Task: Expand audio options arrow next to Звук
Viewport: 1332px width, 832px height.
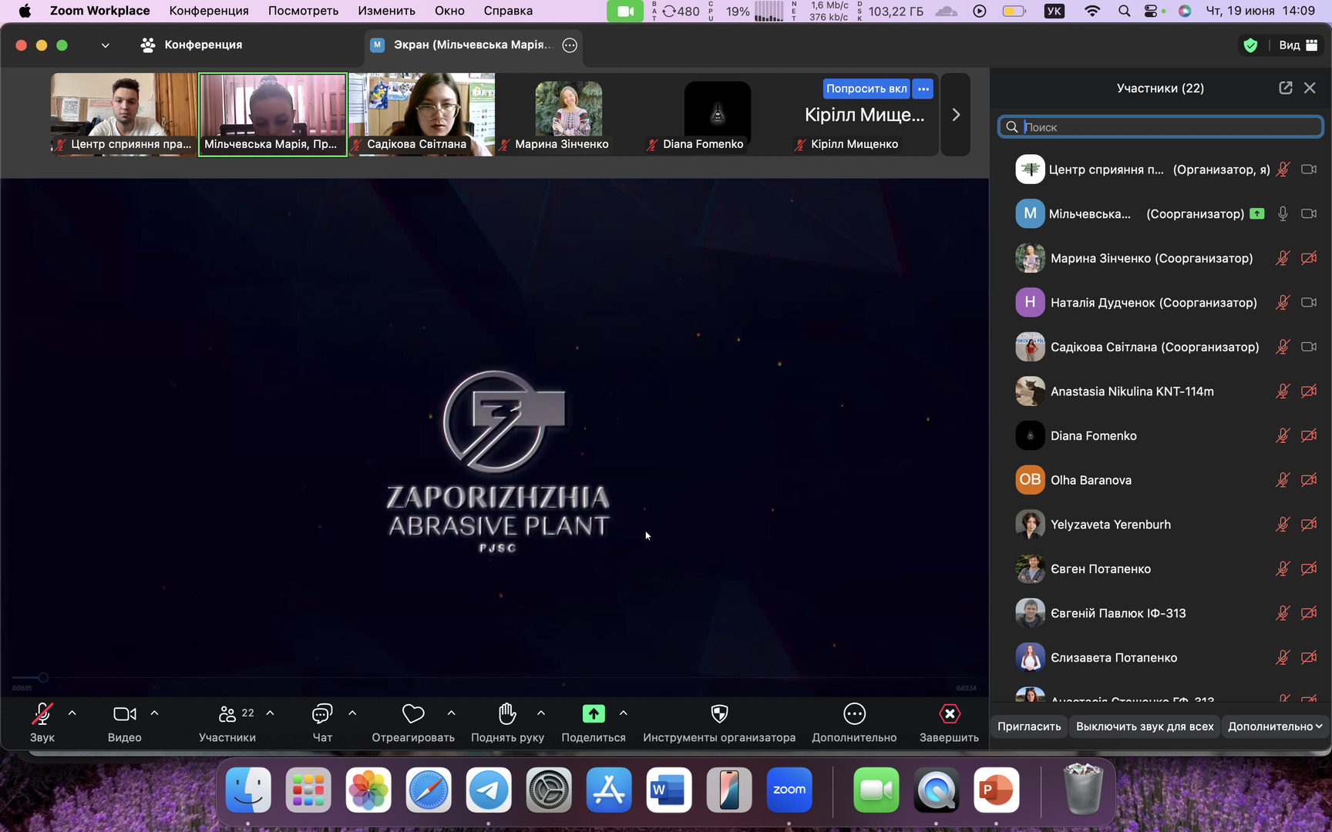Action: pyautogui.click(x=72, y=713)
